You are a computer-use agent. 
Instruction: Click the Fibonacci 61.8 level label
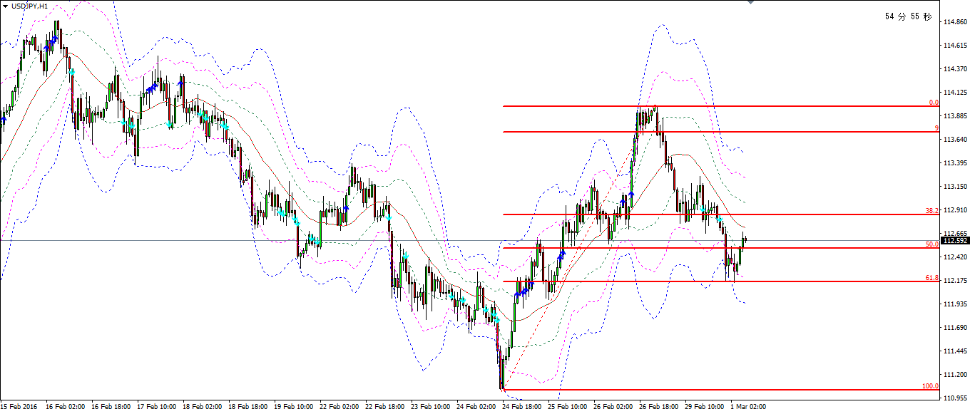(931, 278)
